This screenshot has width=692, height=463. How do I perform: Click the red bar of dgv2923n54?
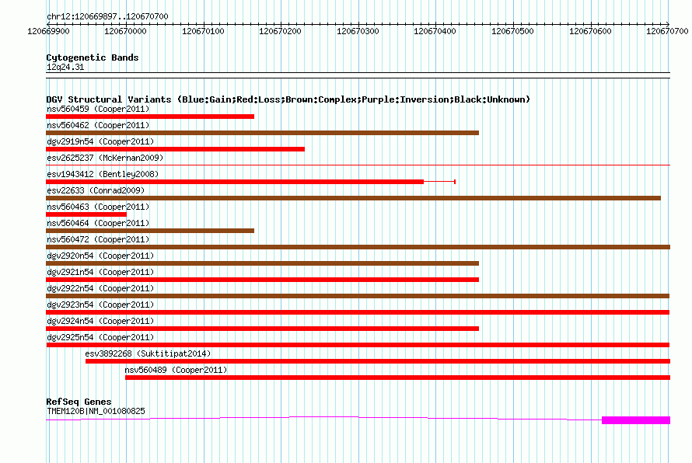[358, 312]
